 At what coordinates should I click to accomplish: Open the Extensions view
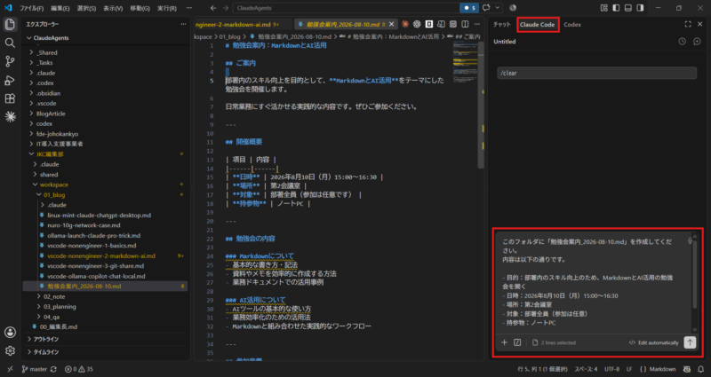pyautogui.click(x=10, y=98)
